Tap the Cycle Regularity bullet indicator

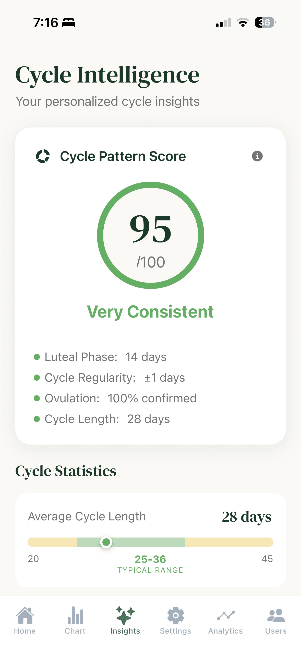coord(37,377)
